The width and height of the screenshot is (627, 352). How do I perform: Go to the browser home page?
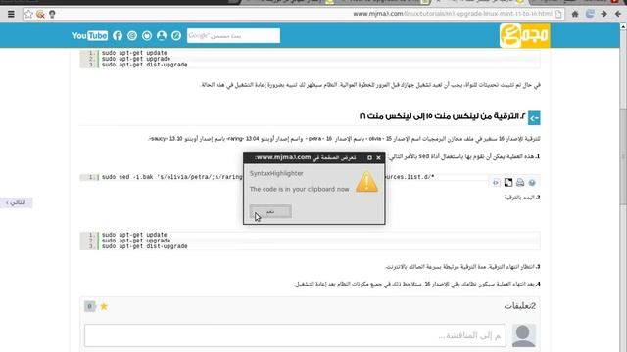[575, 14]
